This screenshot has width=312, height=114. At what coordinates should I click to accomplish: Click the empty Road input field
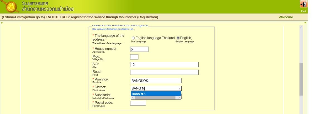pos(164,72)
